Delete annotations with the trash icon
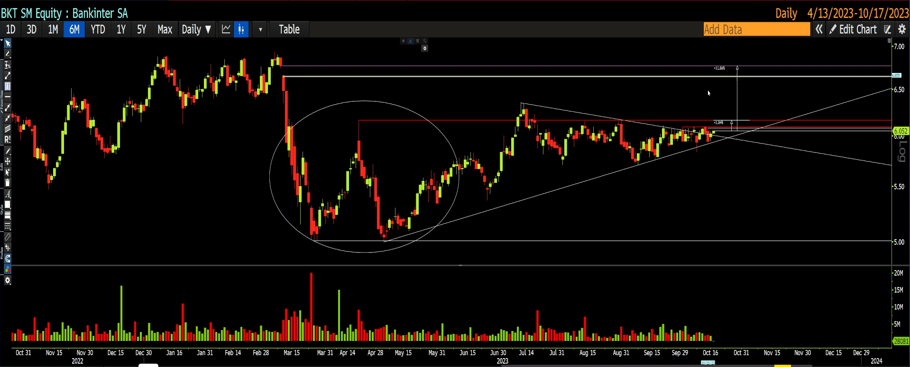The width and height of the screenshot is (910, 367). (x=8, y=183)
